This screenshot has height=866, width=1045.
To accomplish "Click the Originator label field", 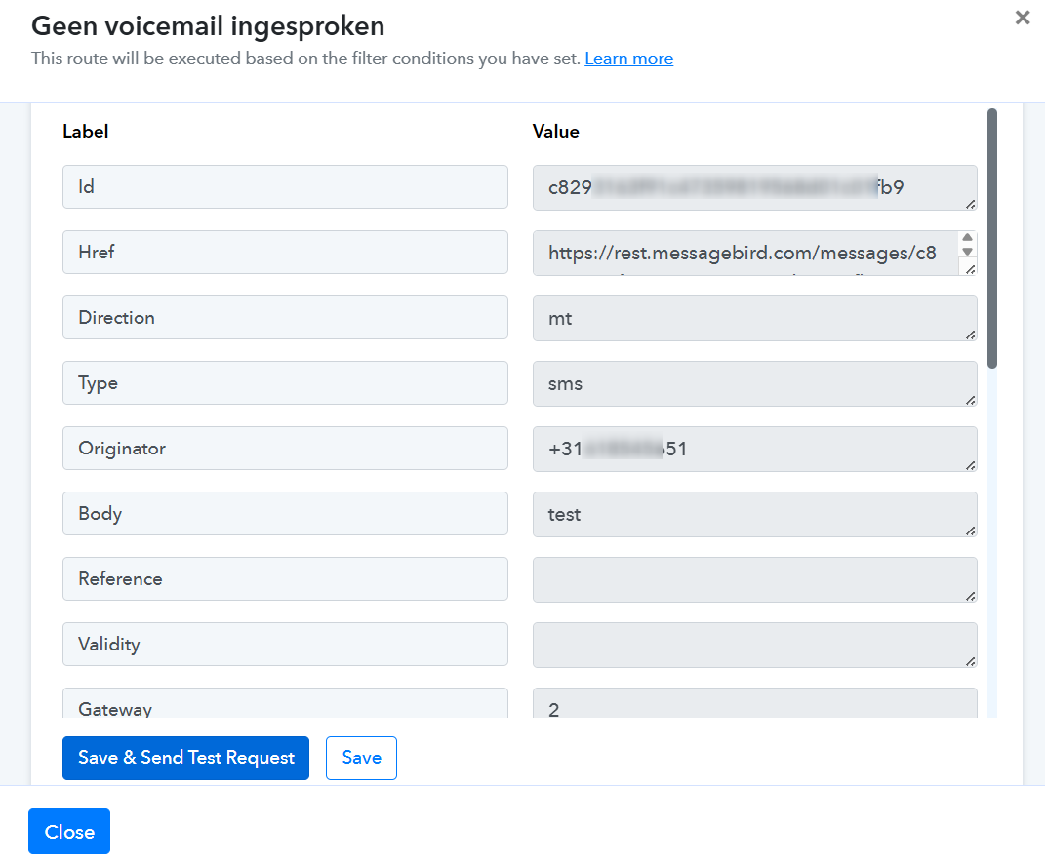I will point(285,449).
